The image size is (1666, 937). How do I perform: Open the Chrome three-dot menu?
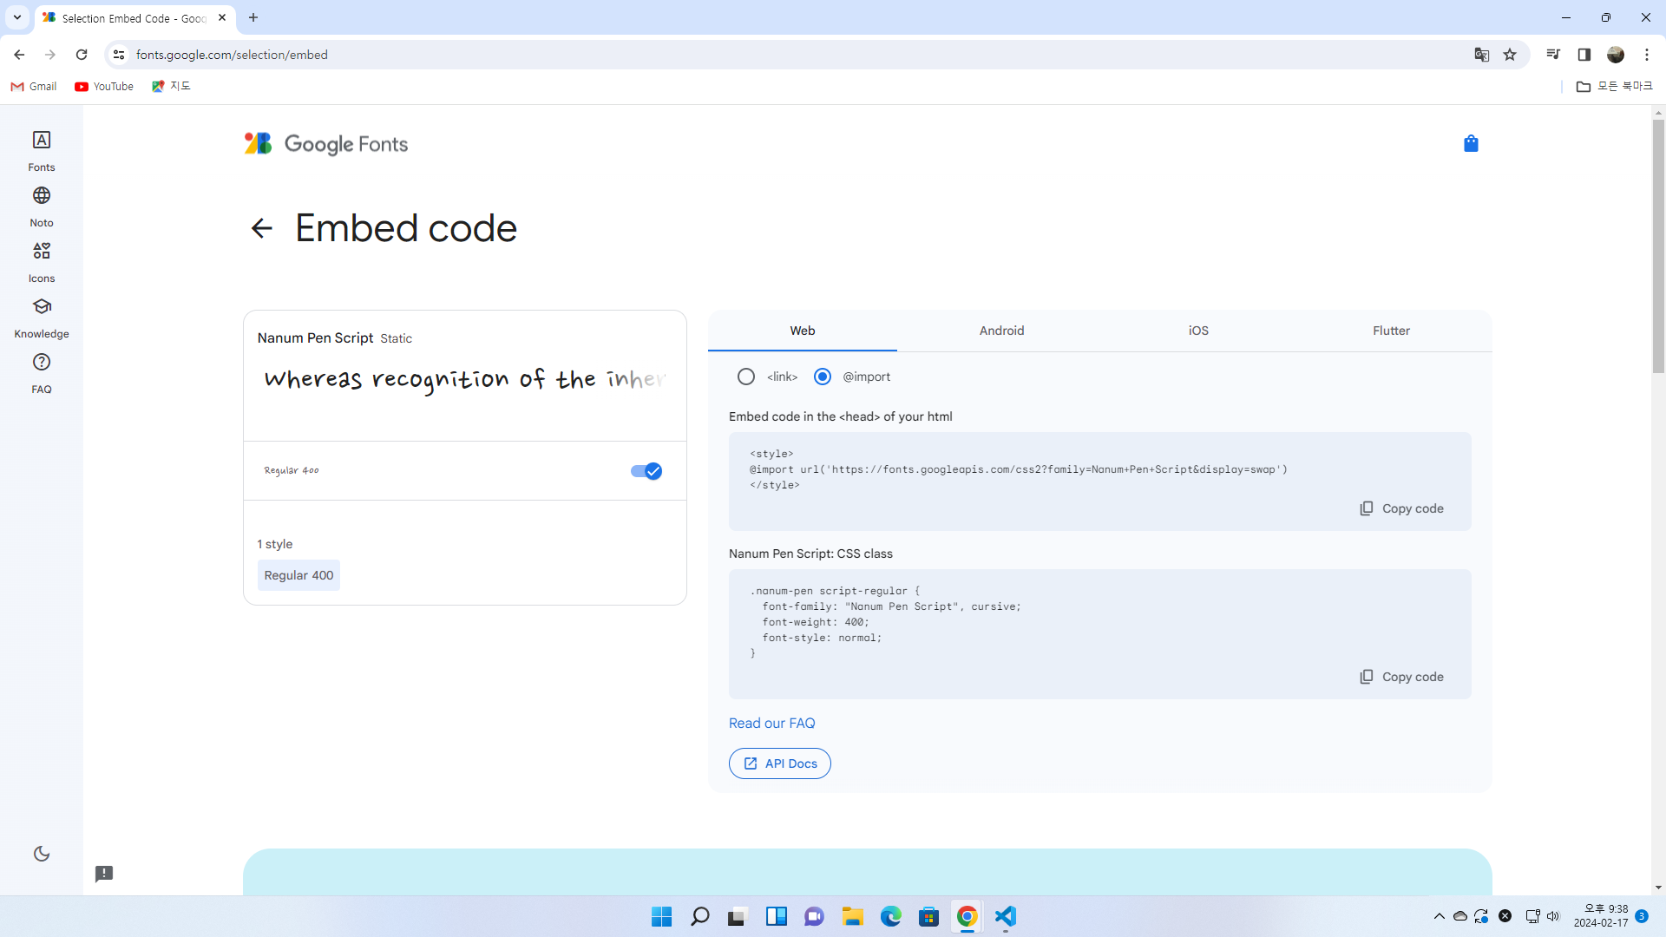1647,55
